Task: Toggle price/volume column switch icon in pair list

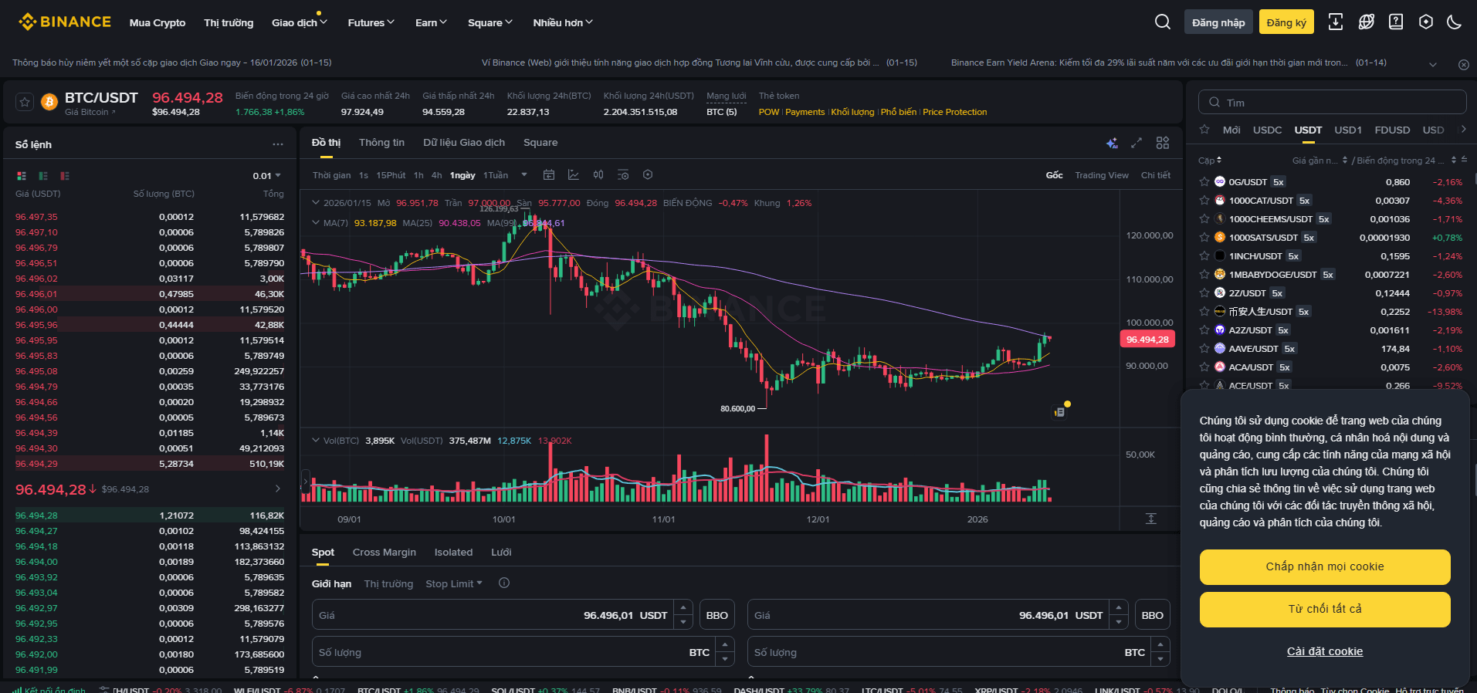Action: pyautogui.click(x=1465, y=160)
